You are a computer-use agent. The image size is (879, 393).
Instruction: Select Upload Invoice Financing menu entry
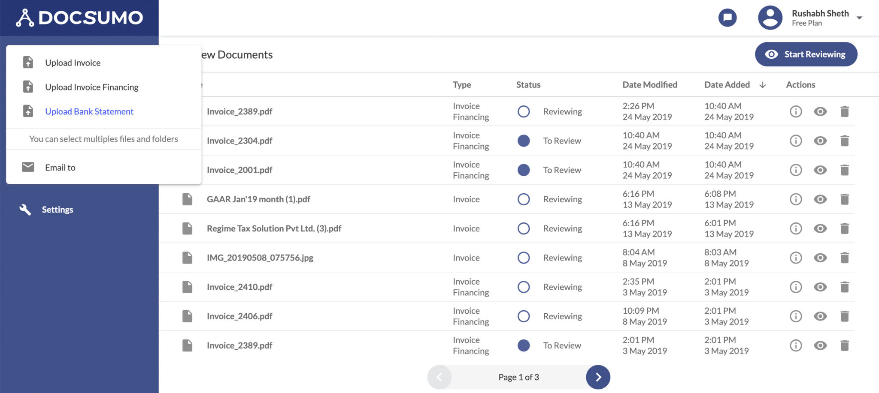tap(91, 87)
